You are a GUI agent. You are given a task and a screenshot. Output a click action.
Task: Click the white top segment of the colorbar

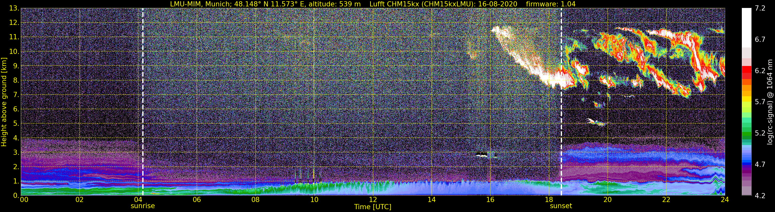746,28
